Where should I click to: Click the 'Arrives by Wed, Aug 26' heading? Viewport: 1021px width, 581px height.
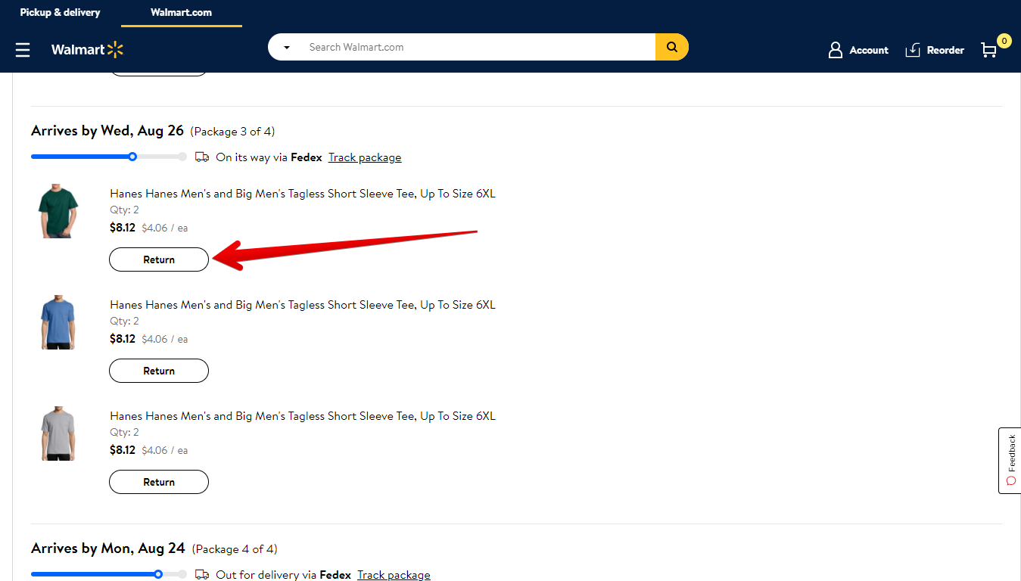pos(107,131)
